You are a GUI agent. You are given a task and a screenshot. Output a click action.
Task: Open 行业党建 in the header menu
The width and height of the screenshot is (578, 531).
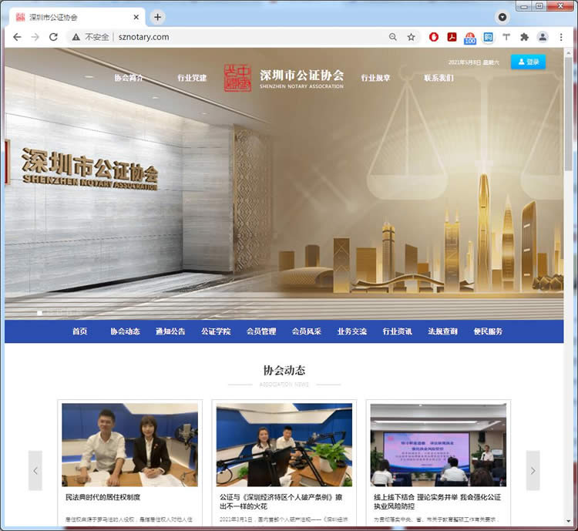(x=192, y=78)
